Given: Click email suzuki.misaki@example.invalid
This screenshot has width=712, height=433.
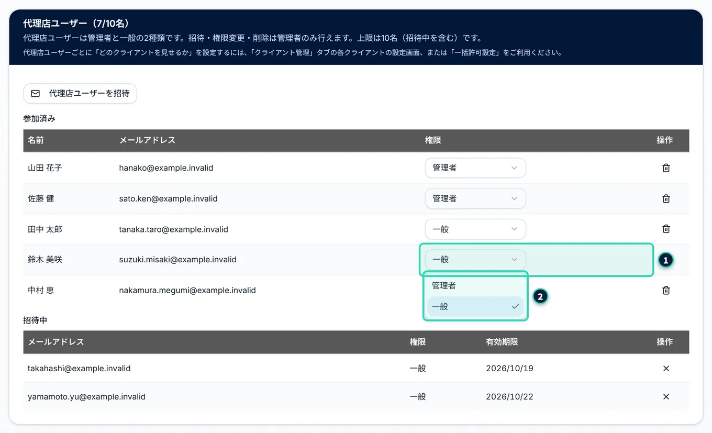Looking at the screenshot, I should 177,260.
